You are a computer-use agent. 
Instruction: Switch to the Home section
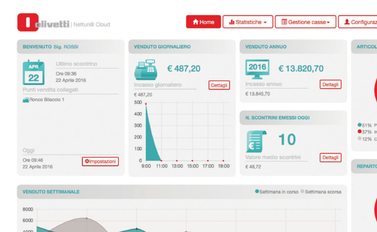(203, 22)
